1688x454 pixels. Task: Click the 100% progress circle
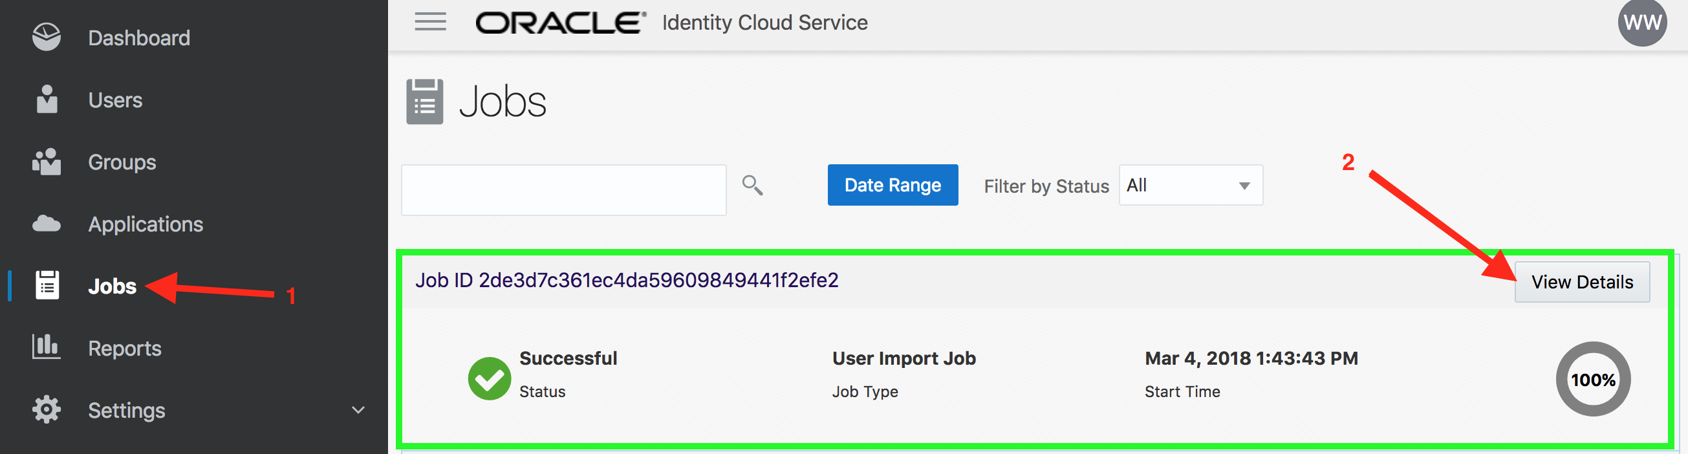tap(1593, 380)
